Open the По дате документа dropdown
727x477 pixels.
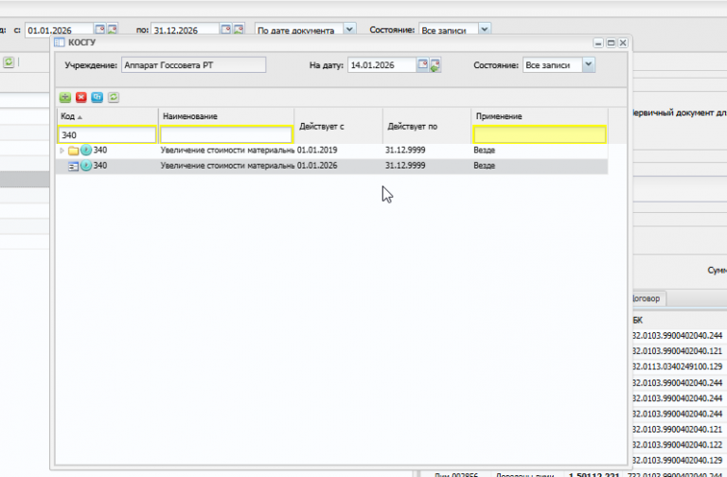click(x=349, y=29)
